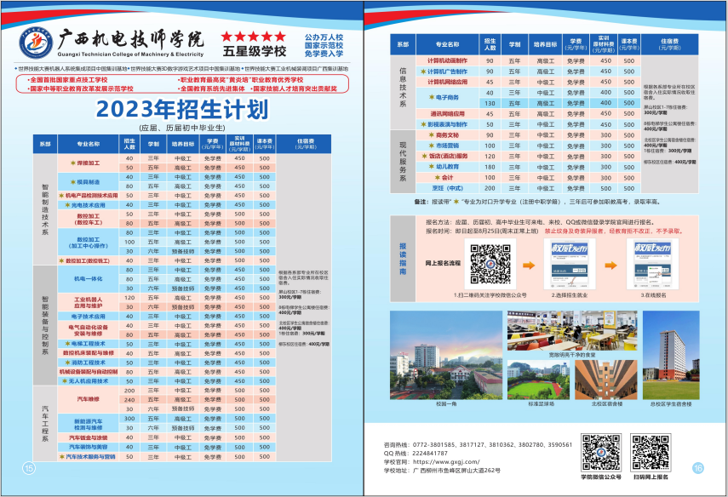Click the yellow star beside 焊接加工
728x497 pixels.
73,163
